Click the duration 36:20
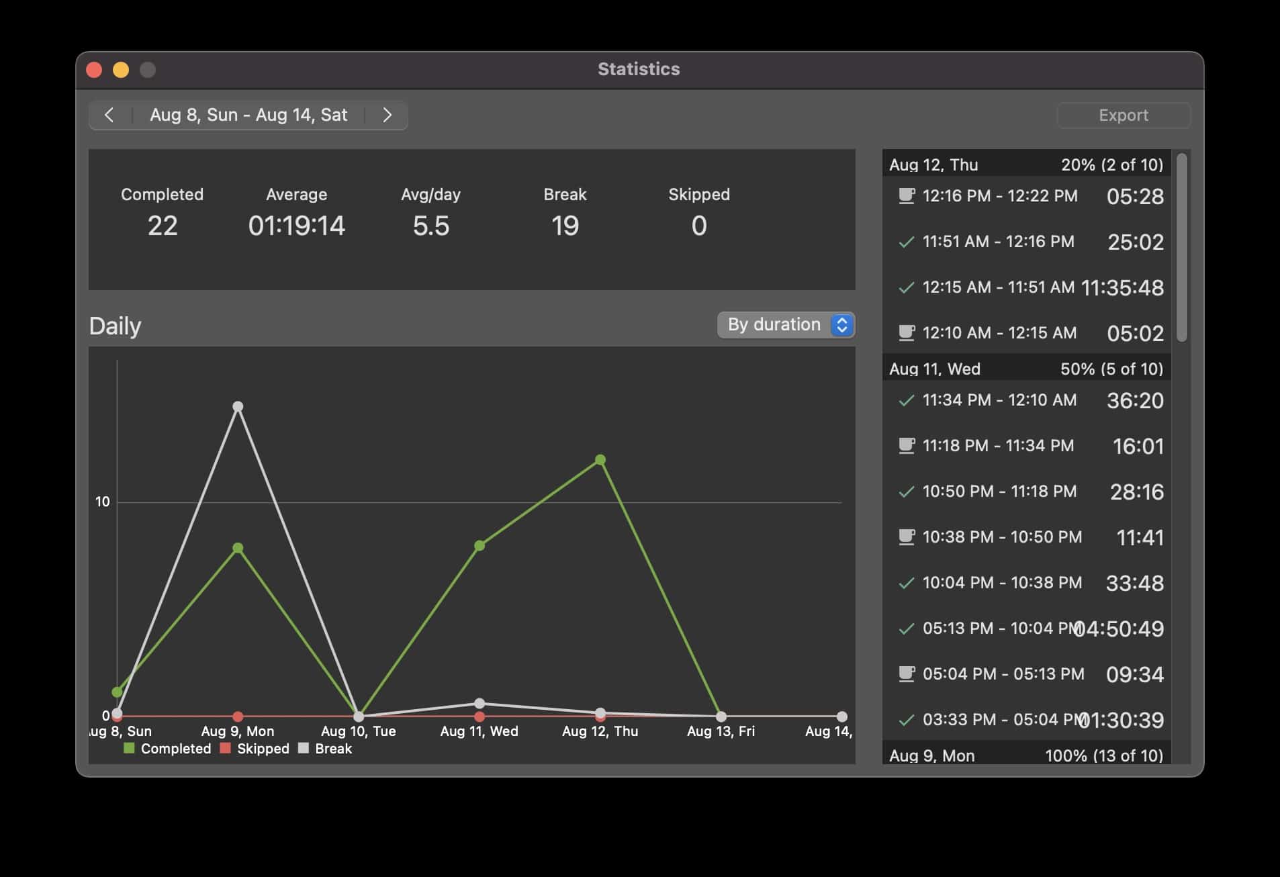 tap(1135, 400)
